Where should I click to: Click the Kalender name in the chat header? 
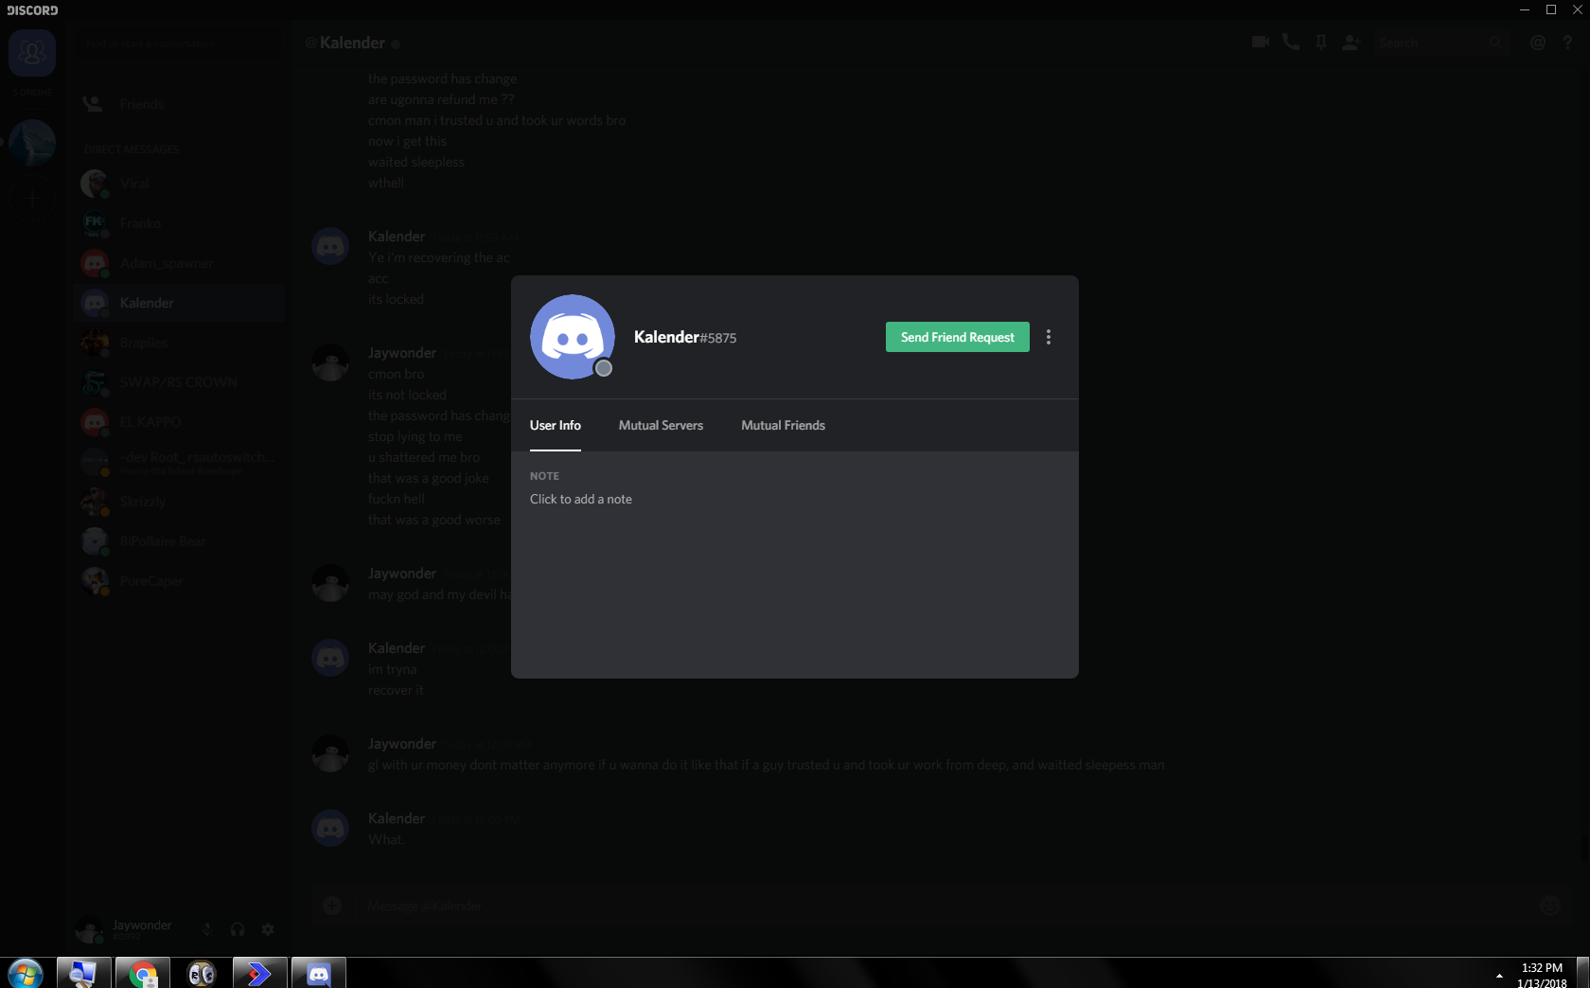[x=352, y=43]
